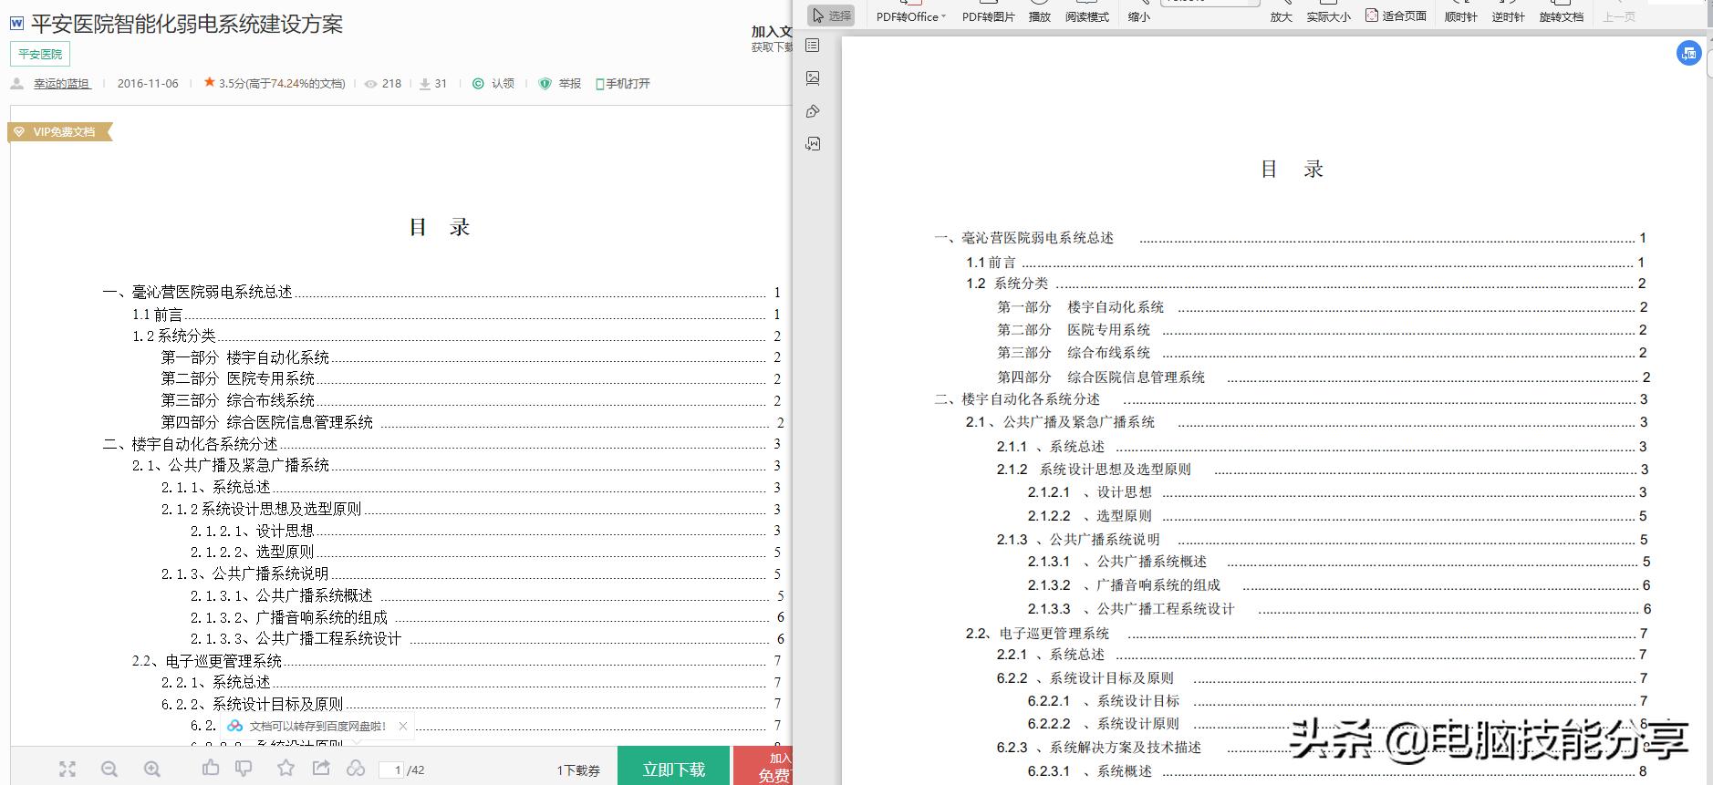Viewport: 1713px width, 785px height.
Task: Click 缩小 to shrink PDF view
Action: 1138,16
